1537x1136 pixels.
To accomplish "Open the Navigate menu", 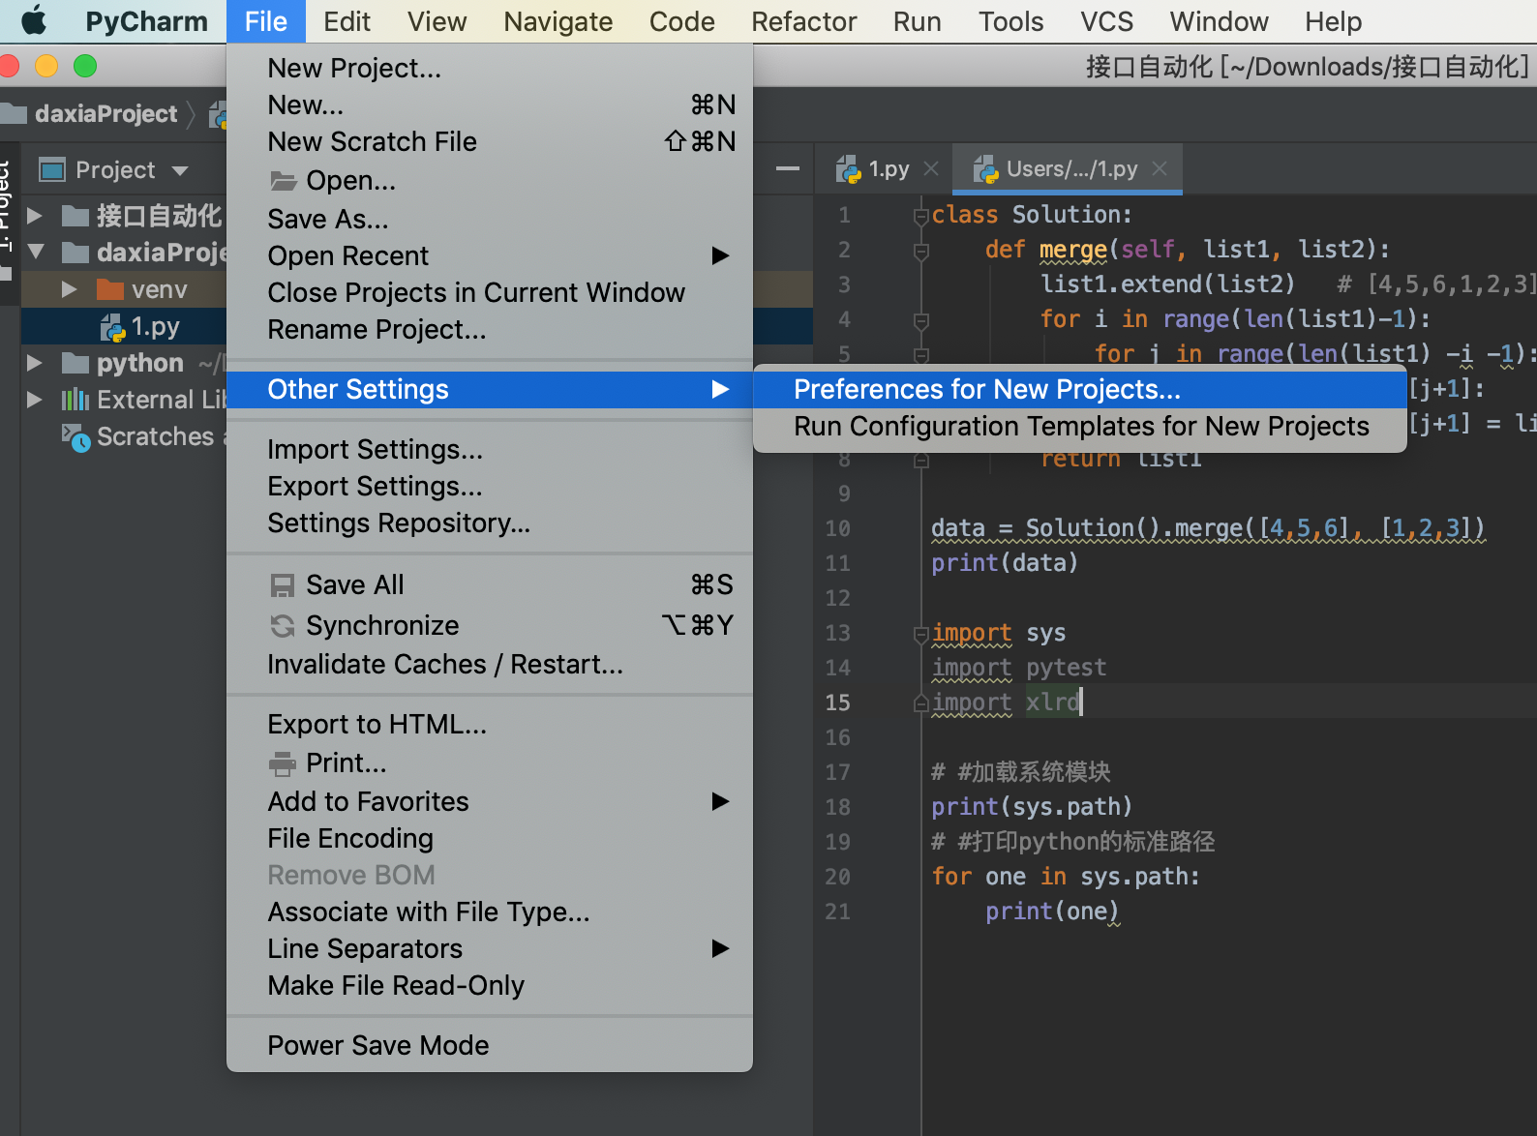I will 558,21.
